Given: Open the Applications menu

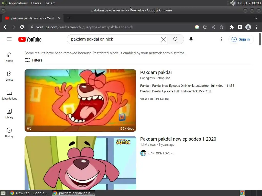Looking at the screenshot, I should pos(18,3).
